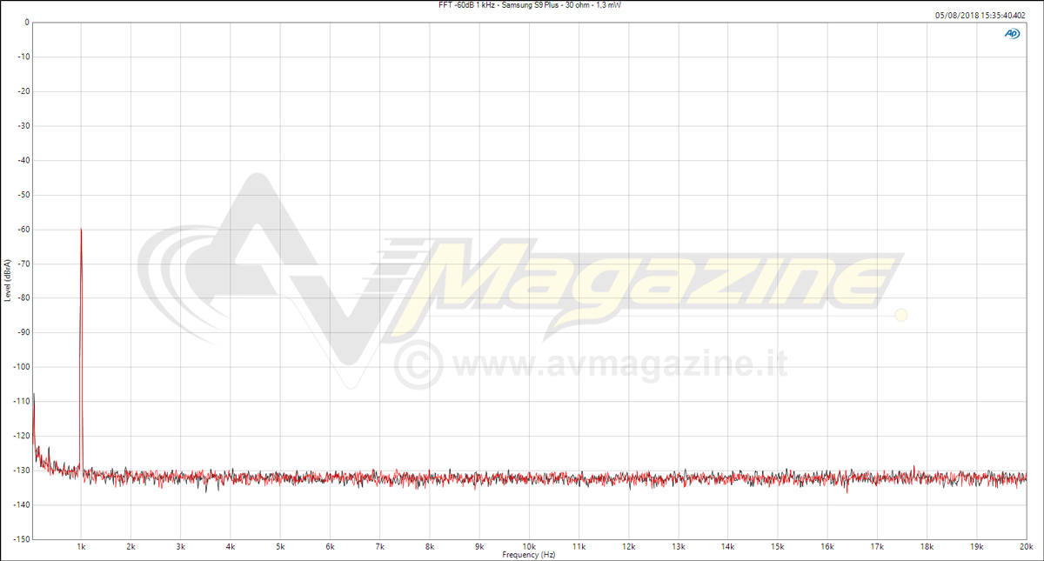Click the 5k frequency tick label
The height and width of the screenshot is (561, 1044).
click(x=280, y=546)
